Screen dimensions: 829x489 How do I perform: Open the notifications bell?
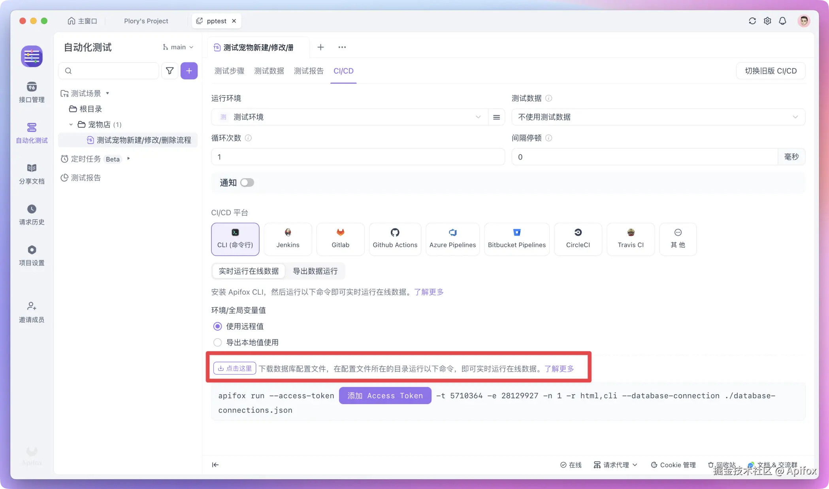click(782, 21)
